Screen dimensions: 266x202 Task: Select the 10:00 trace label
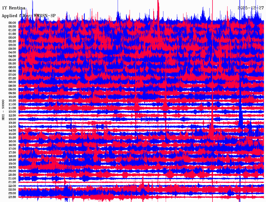point(12,97)
